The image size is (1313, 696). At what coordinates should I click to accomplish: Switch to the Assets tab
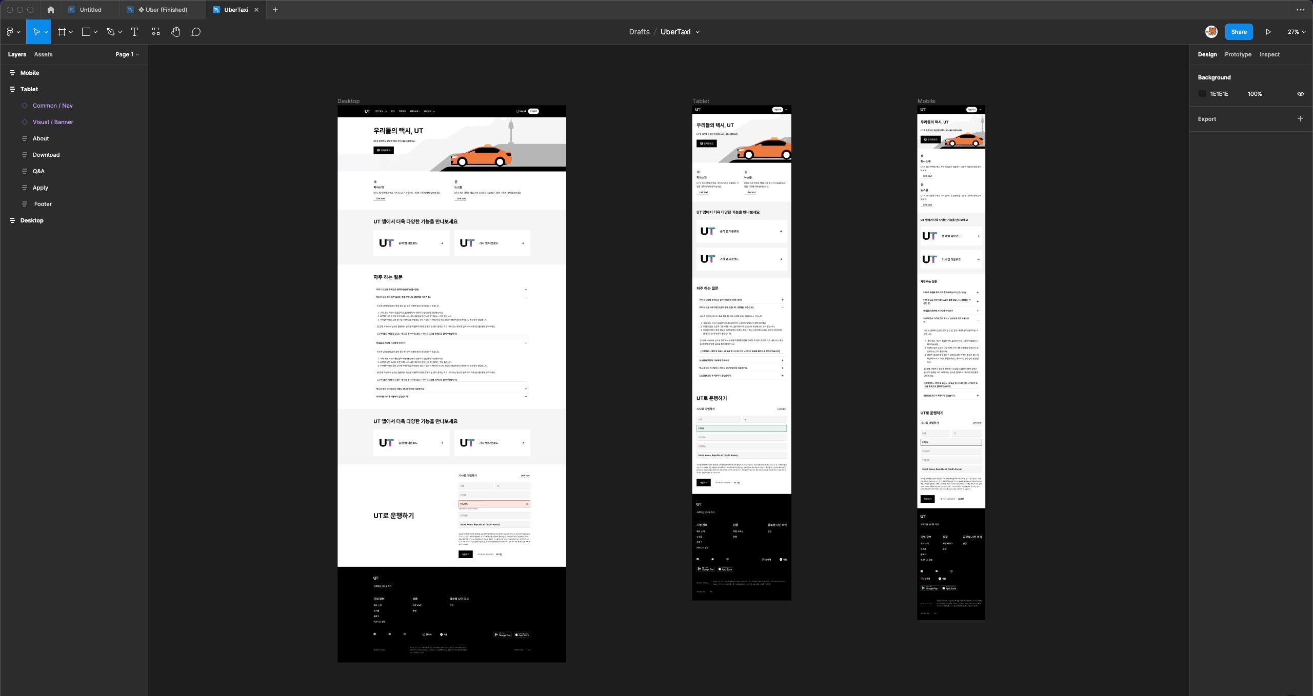pos(43,54)
